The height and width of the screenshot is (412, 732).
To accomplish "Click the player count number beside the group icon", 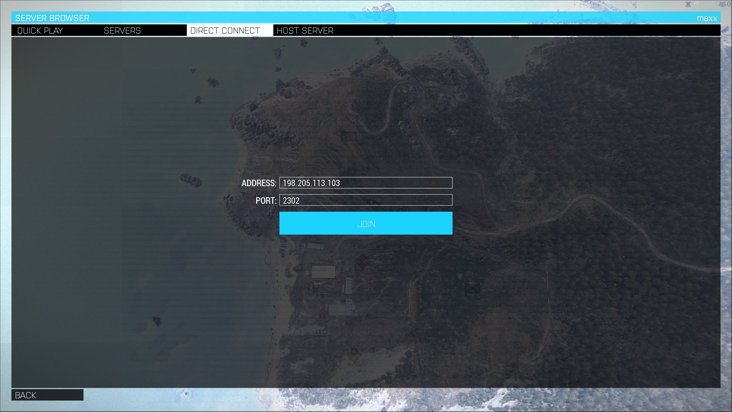I will [729, 4].
